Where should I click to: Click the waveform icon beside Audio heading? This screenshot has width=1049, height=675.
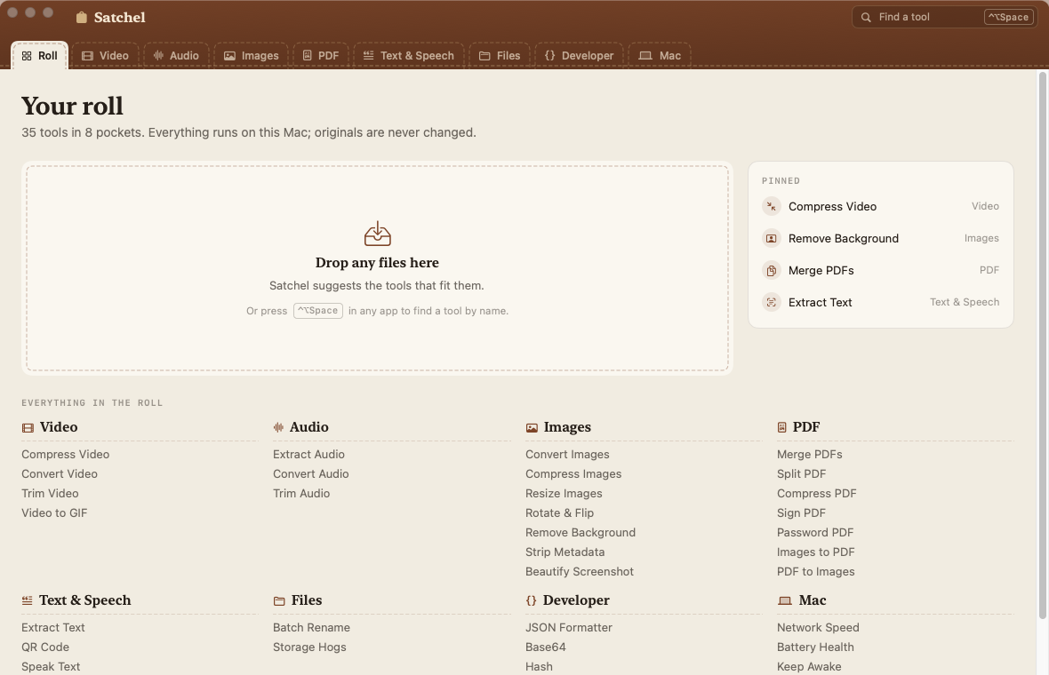coord(278,428)
